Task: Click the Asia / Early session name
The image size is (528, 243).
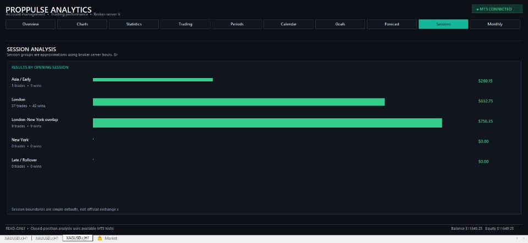Action: 21,79
